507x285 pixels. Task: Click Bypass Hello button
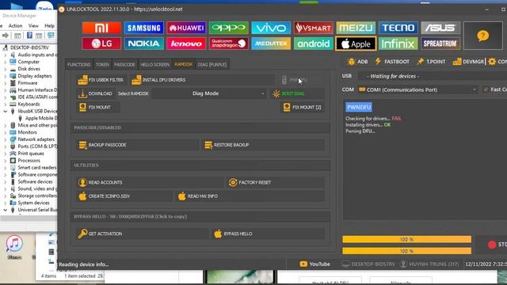(268, 234)
